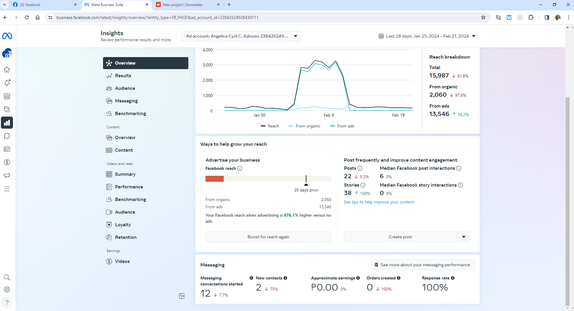Screen dimensions: 574x311
Task: Open Chrome tab search dropdown
Action: pyautogui.click(x=5, y=5)
